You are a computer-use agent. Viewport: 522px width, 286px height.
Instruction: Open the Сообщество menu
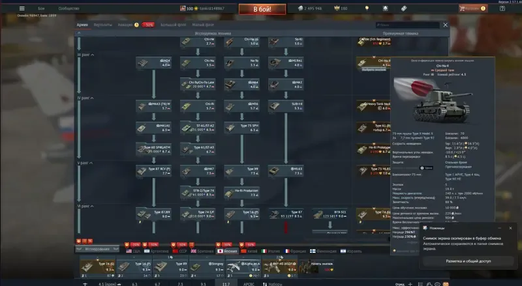69,8
